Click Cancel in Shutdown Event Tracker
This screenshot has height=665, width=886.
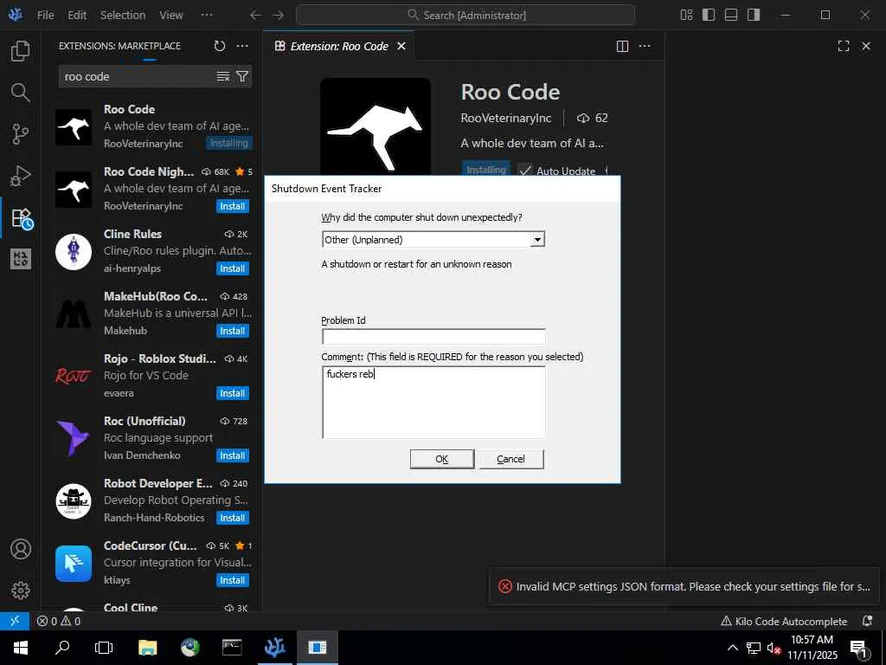pyautogui.click(x=510, y=459)
